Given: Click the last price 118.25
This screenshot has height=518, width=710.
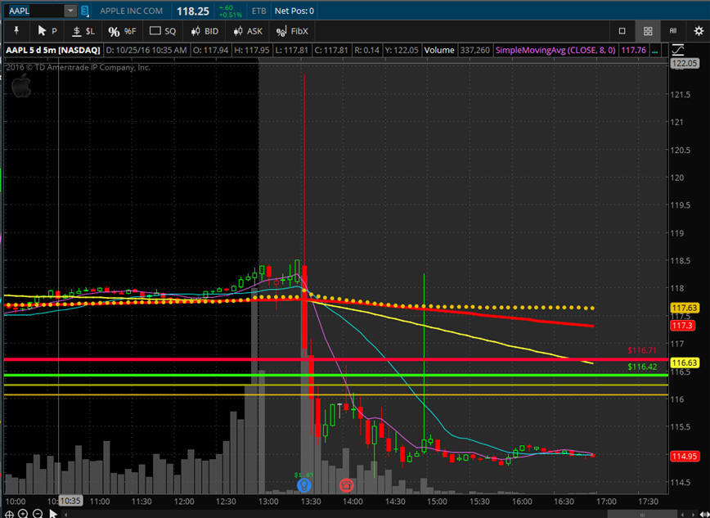Looking at the screenshot, I should [192, 11].
